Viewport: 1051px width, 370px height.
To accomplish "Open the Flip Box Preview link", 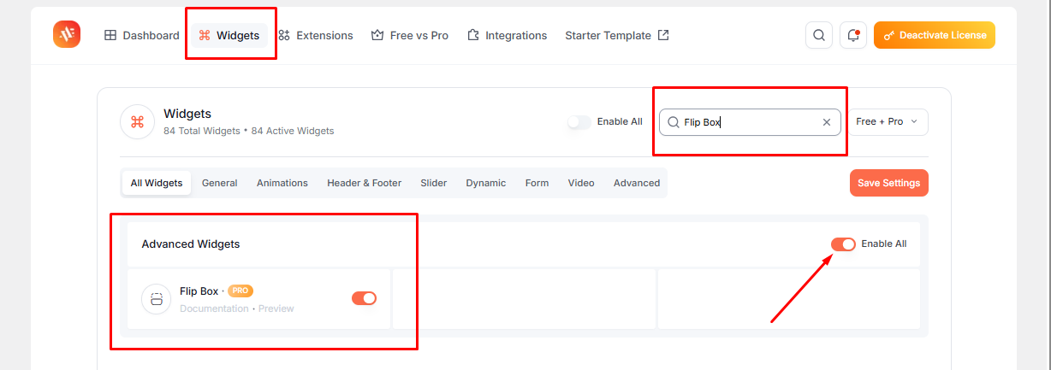I will (276, 308).
